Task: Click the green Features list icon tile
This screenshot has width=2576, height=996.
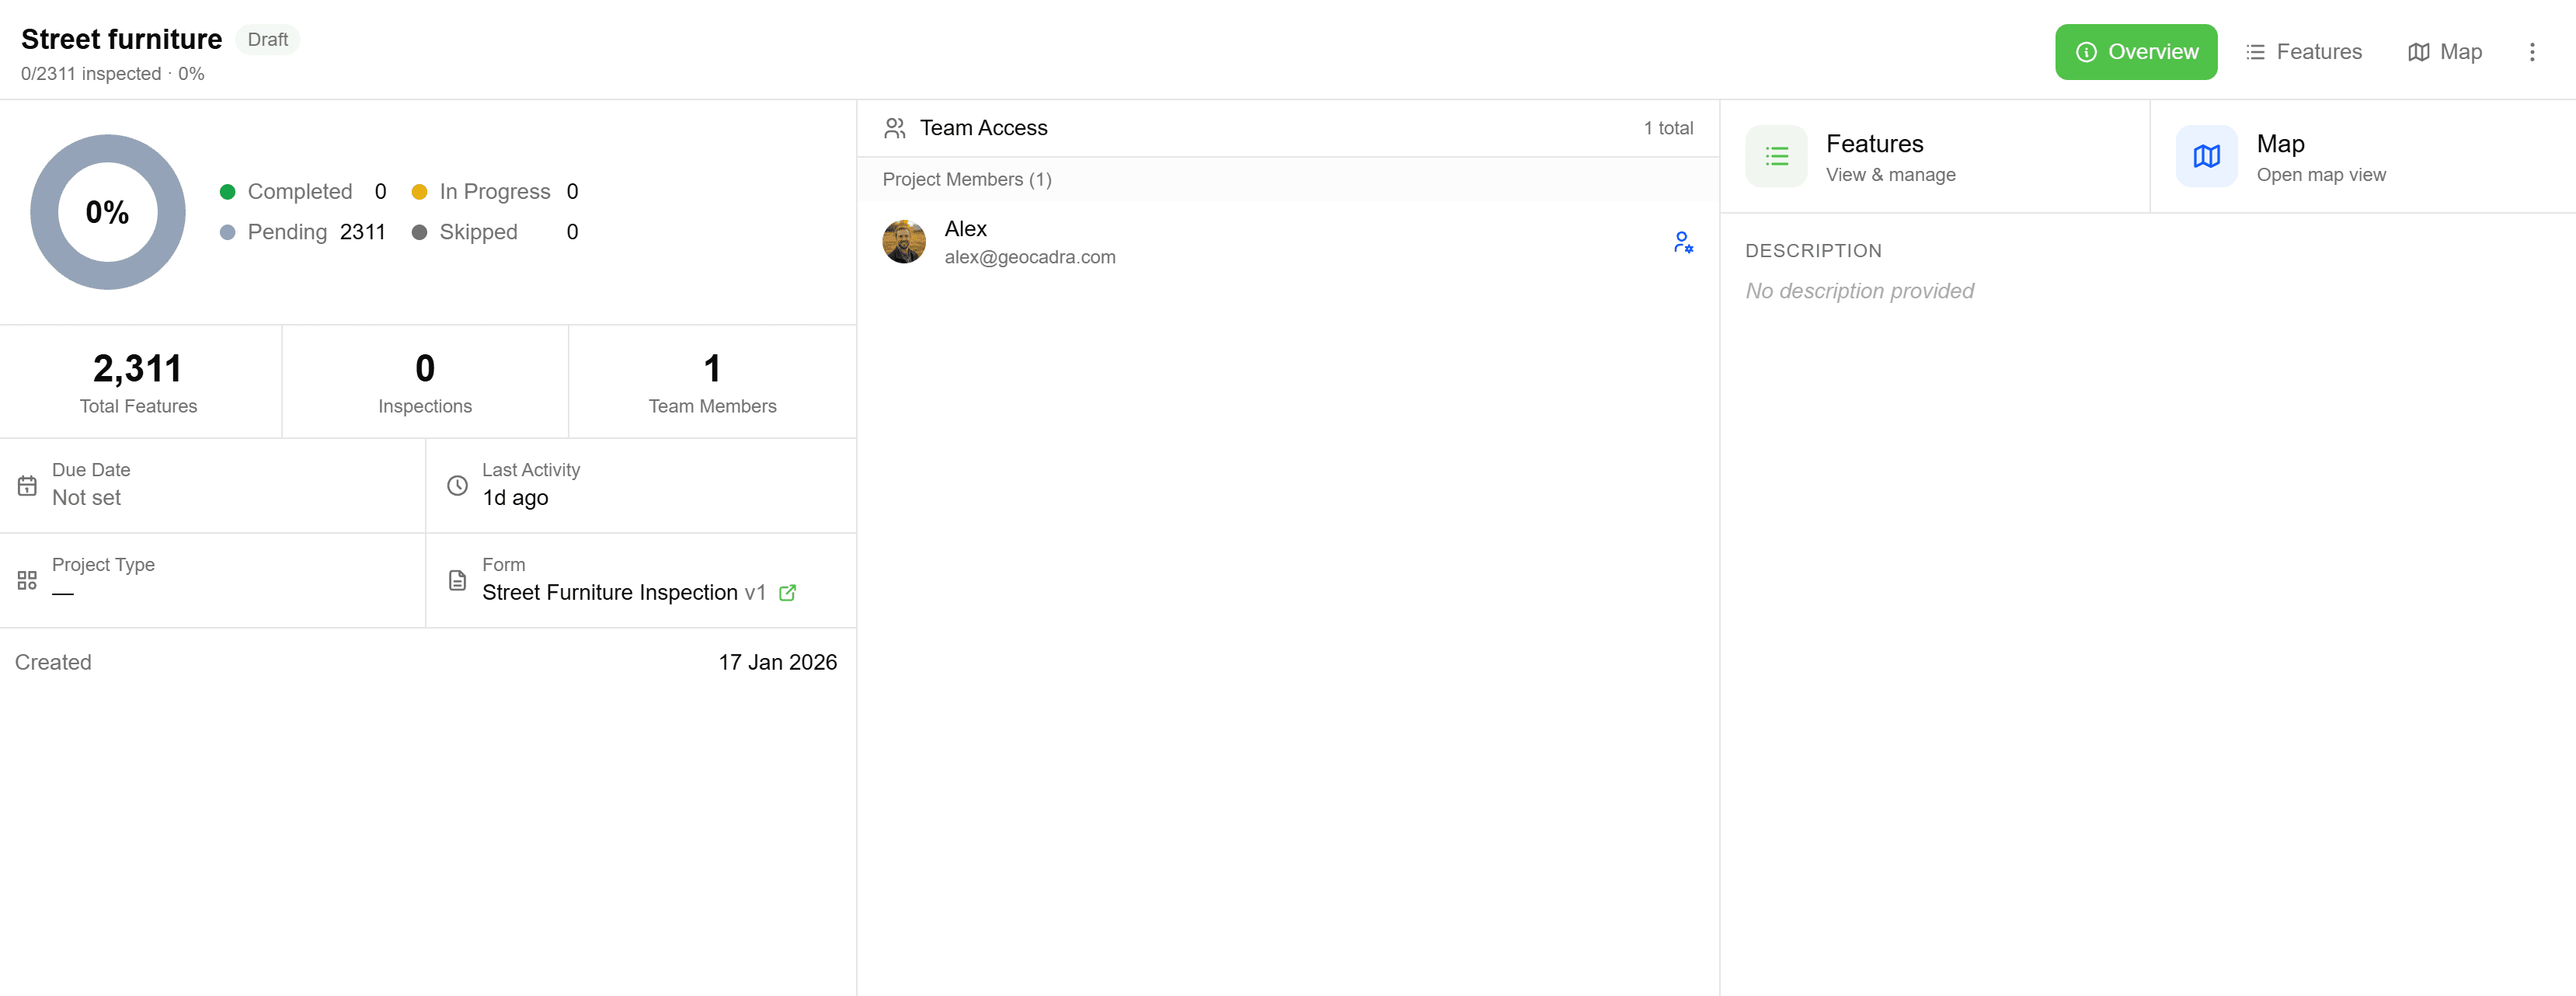Action: click(x=1776, y=156)
